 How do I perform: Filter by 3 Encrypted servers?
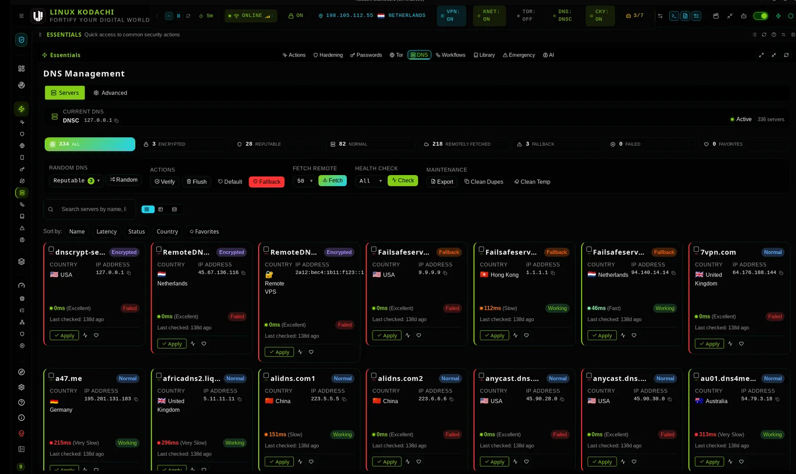183,144
